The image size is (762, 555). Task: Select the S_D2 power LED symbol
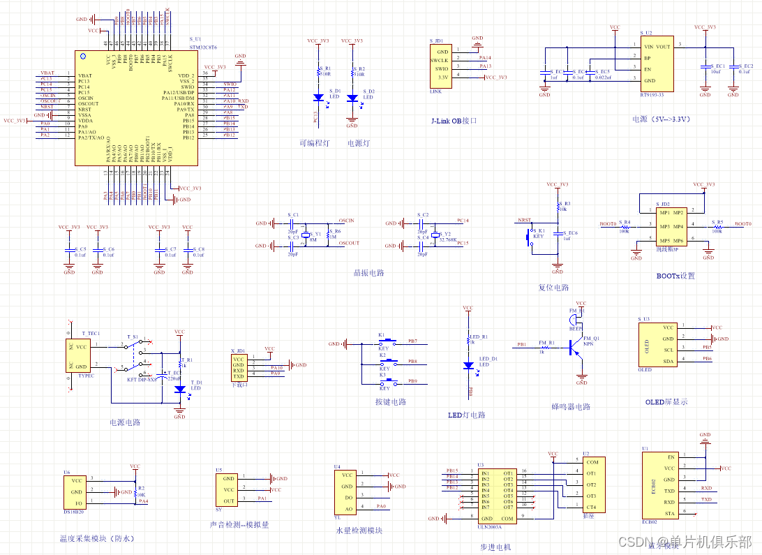[x=352, y=98]
